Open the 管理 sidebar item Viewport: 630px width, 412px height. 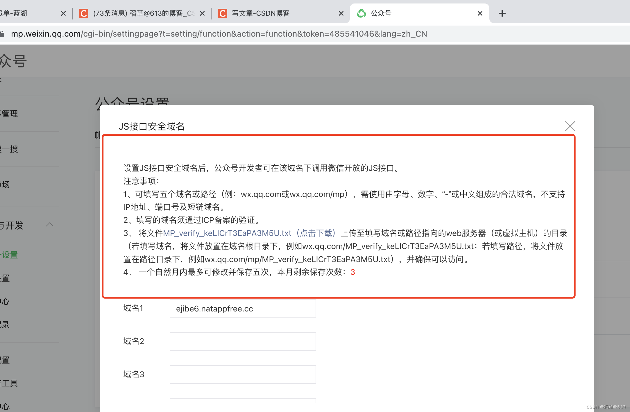click(9, 114)
